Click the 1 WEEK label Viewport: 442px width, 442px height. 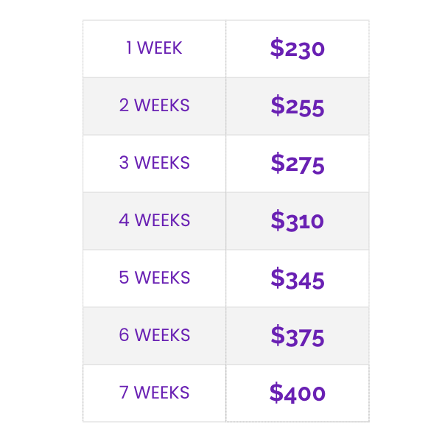154,49
